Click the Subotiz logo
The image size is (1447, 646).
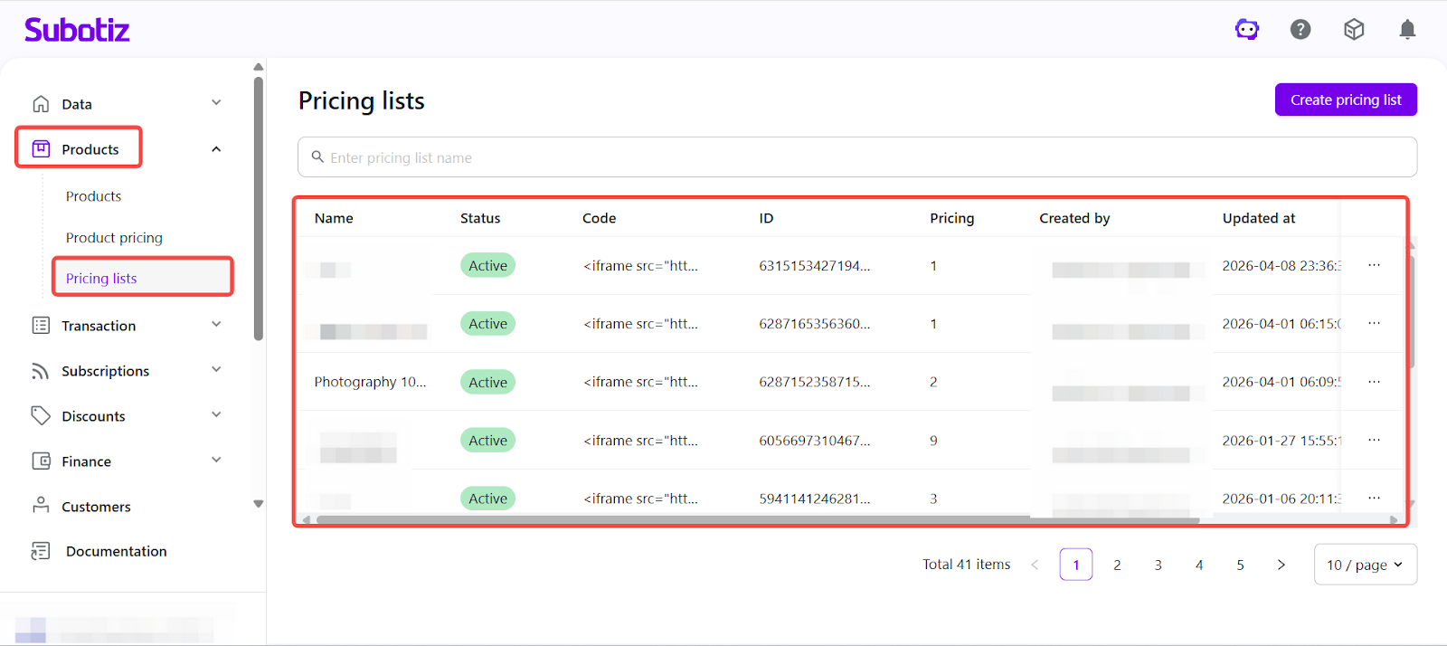click(77, 30)
